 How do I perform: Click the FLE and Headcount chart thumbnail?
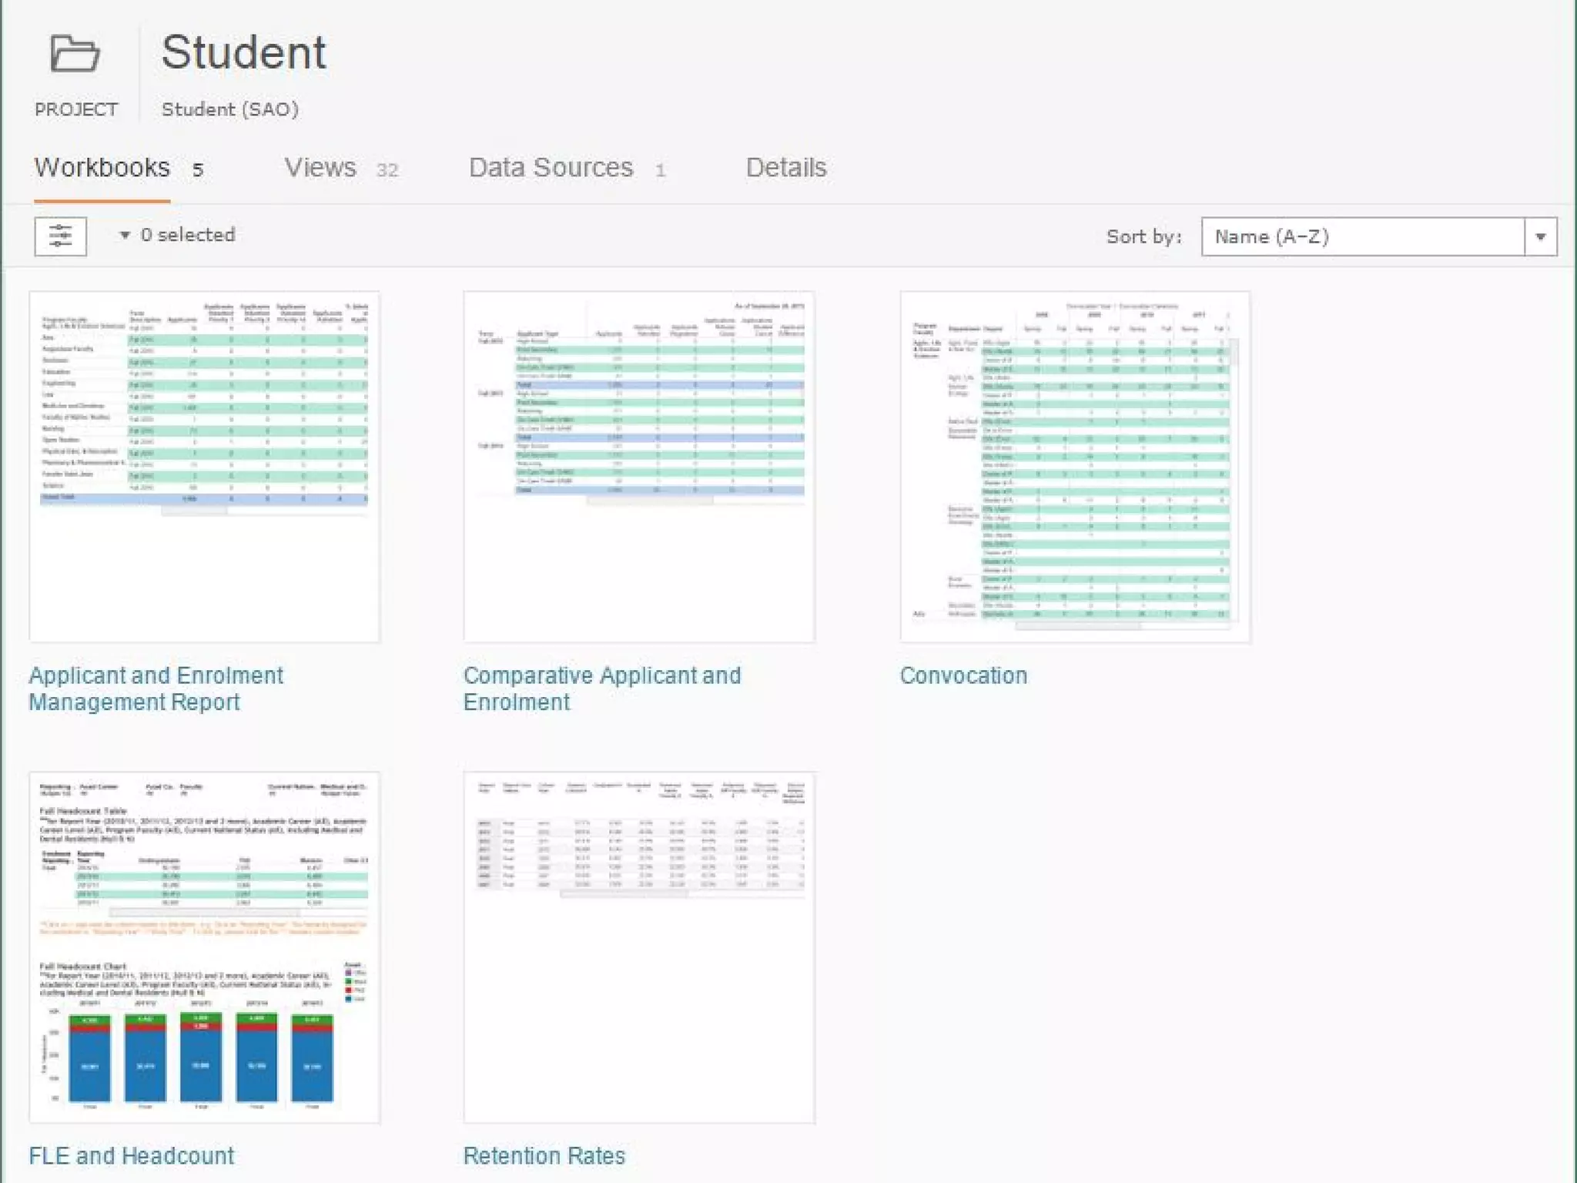pos(204,947)
